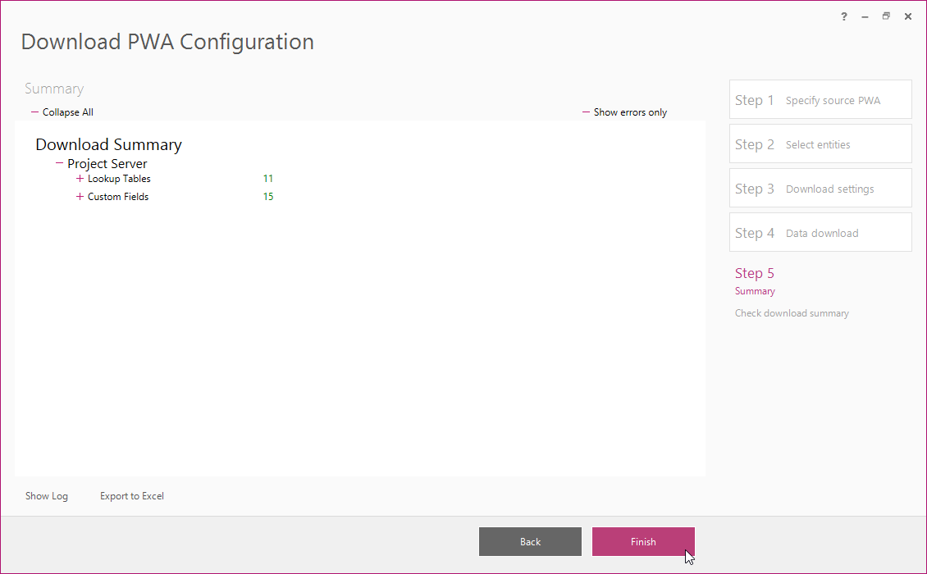Screen dimensions: 927x574
Task: Expand the Lookup Tables node
Action: [x=80, y=179]
